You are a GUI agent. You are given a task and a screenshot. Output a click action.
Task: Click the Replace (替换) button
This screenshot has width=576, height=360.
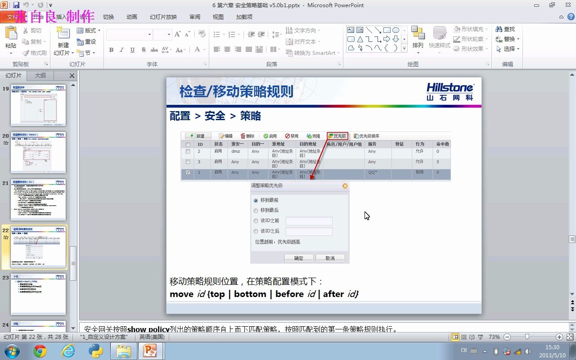tap(508, 39)
